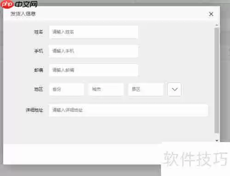Click the scrollbar up arrow

pyautogui.click(x=217, y=25)
